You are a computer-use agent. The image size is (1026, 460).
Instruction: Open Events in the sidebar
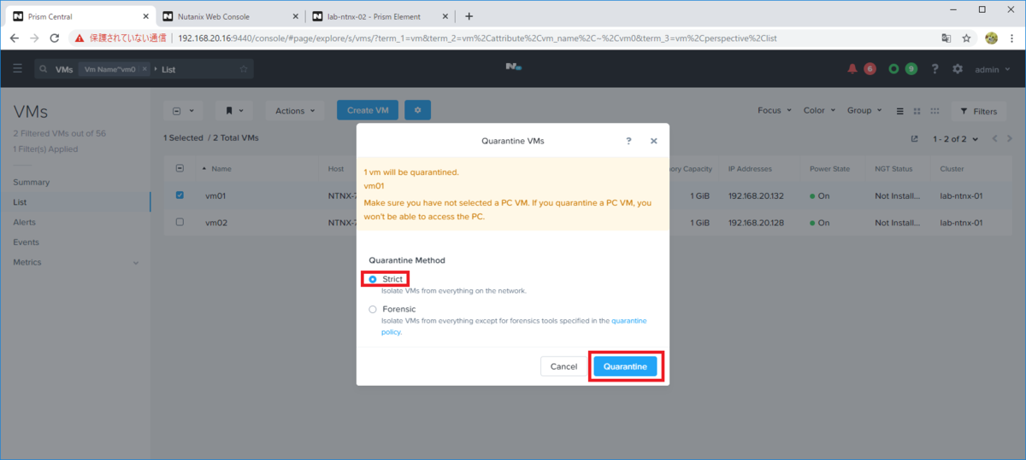point(27,242)
